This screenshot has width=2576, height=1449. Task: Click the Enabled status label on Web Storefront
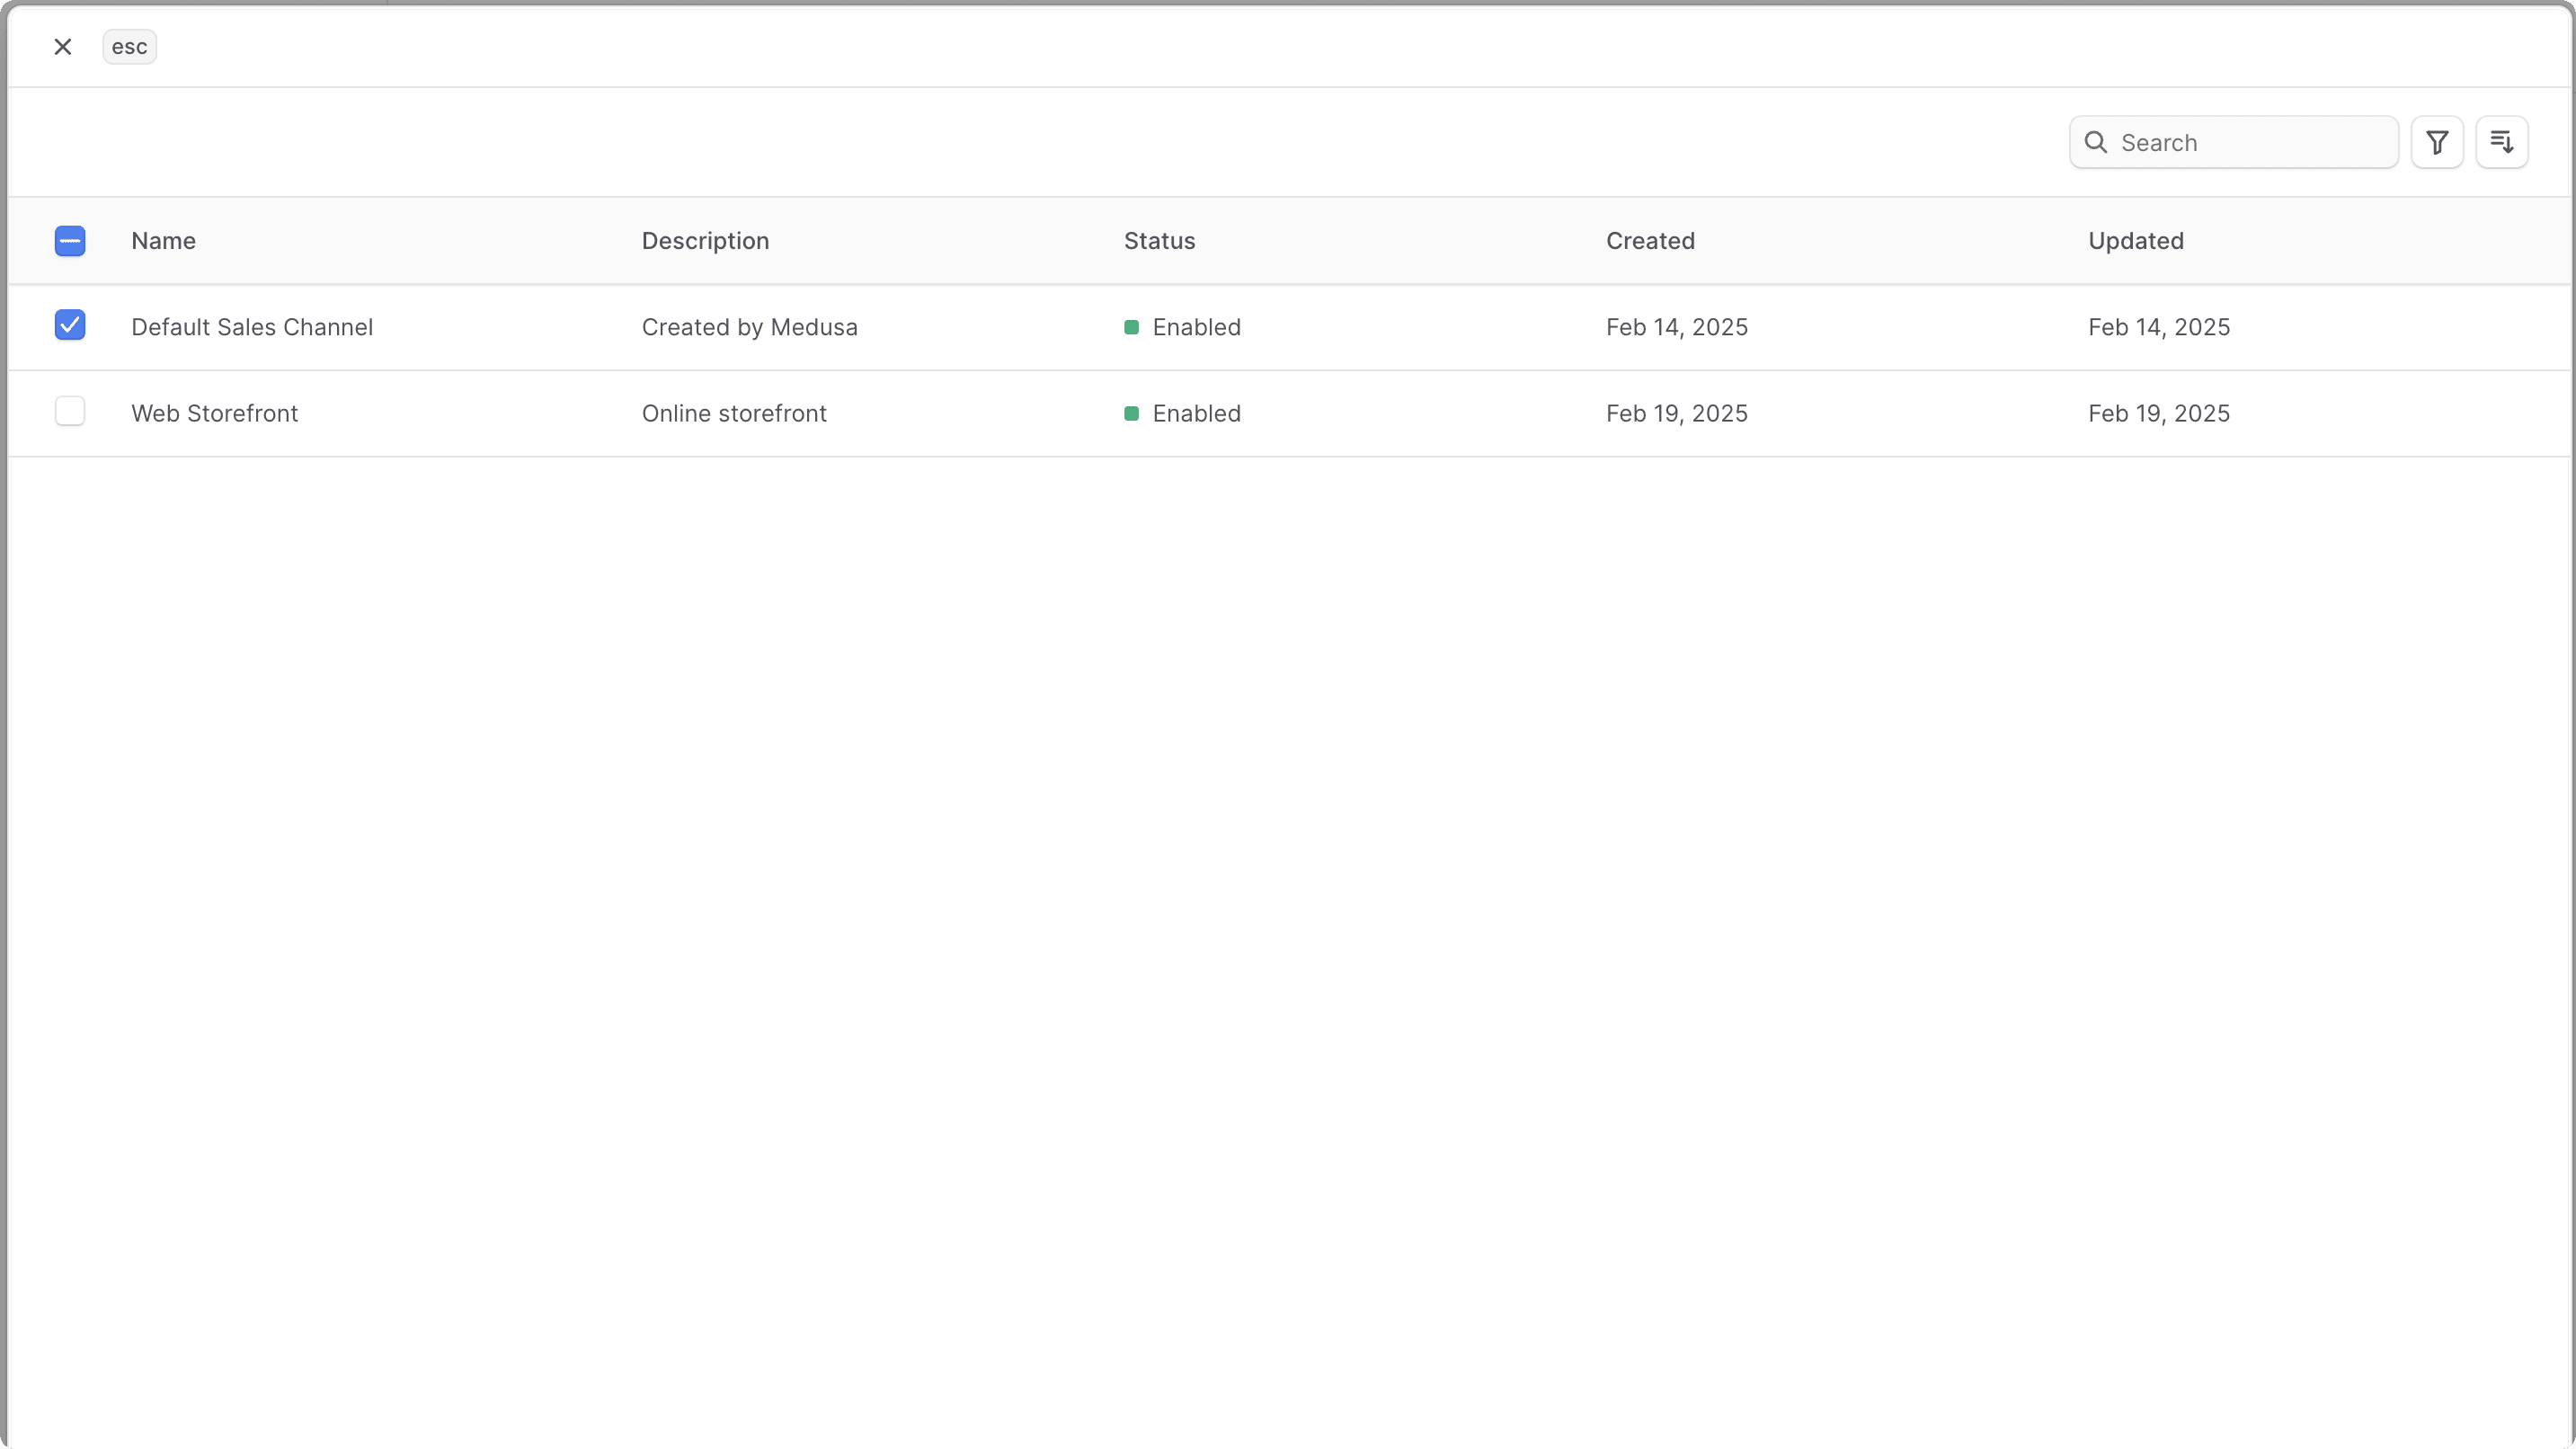(x=1196, y=413)
